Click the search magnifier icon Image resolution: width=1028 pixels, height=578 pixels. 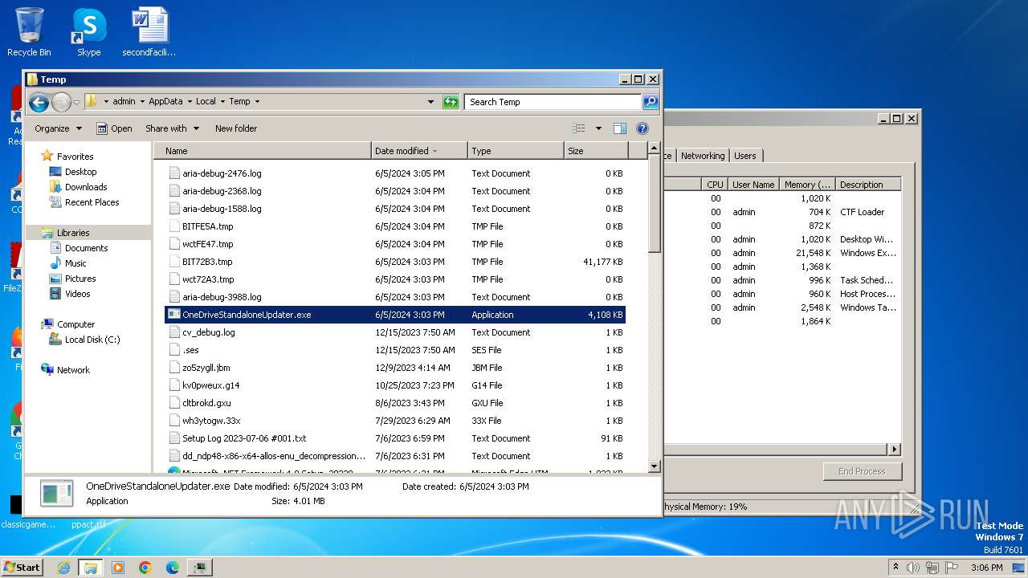point(651,102)
